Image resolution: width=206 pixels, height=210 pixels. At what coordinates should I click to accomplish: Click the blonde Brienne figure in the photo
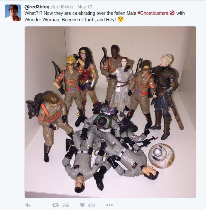coord(165,96)
